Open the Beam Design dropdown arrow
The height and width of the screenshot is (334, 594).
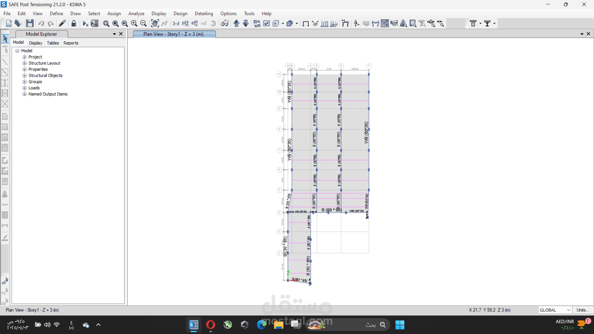pyautogui.click(x=494, y=24)
